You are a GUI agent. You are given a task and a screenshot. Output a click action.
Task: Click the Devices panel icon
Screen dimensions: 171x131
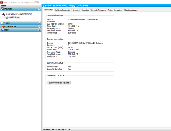[x=2, y=9]
